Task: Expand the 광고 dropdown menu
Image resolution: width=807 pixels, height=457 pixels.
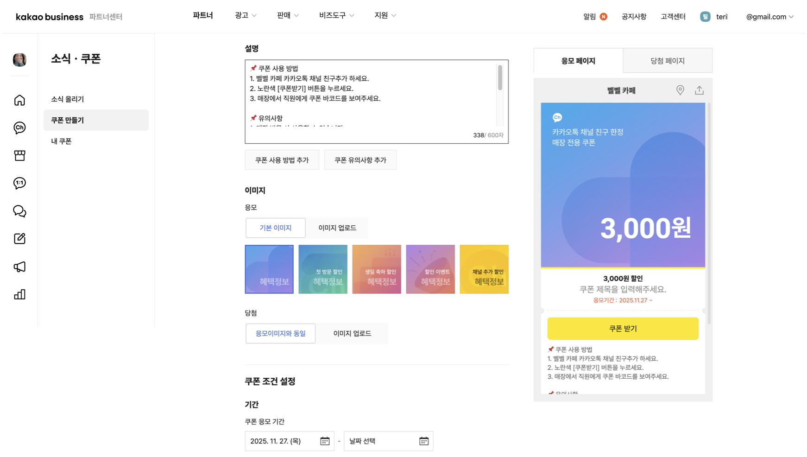Action: coord(246,16)
